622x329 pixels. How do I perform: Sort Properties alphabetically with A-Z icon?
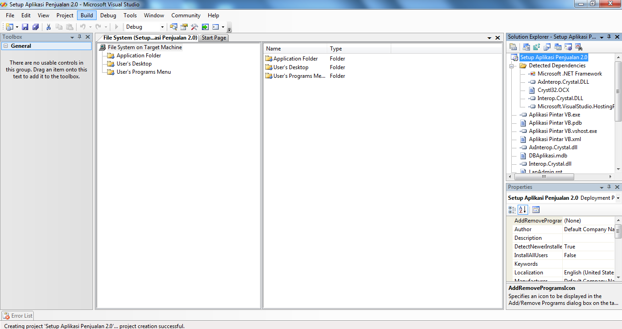click(523, 210)
